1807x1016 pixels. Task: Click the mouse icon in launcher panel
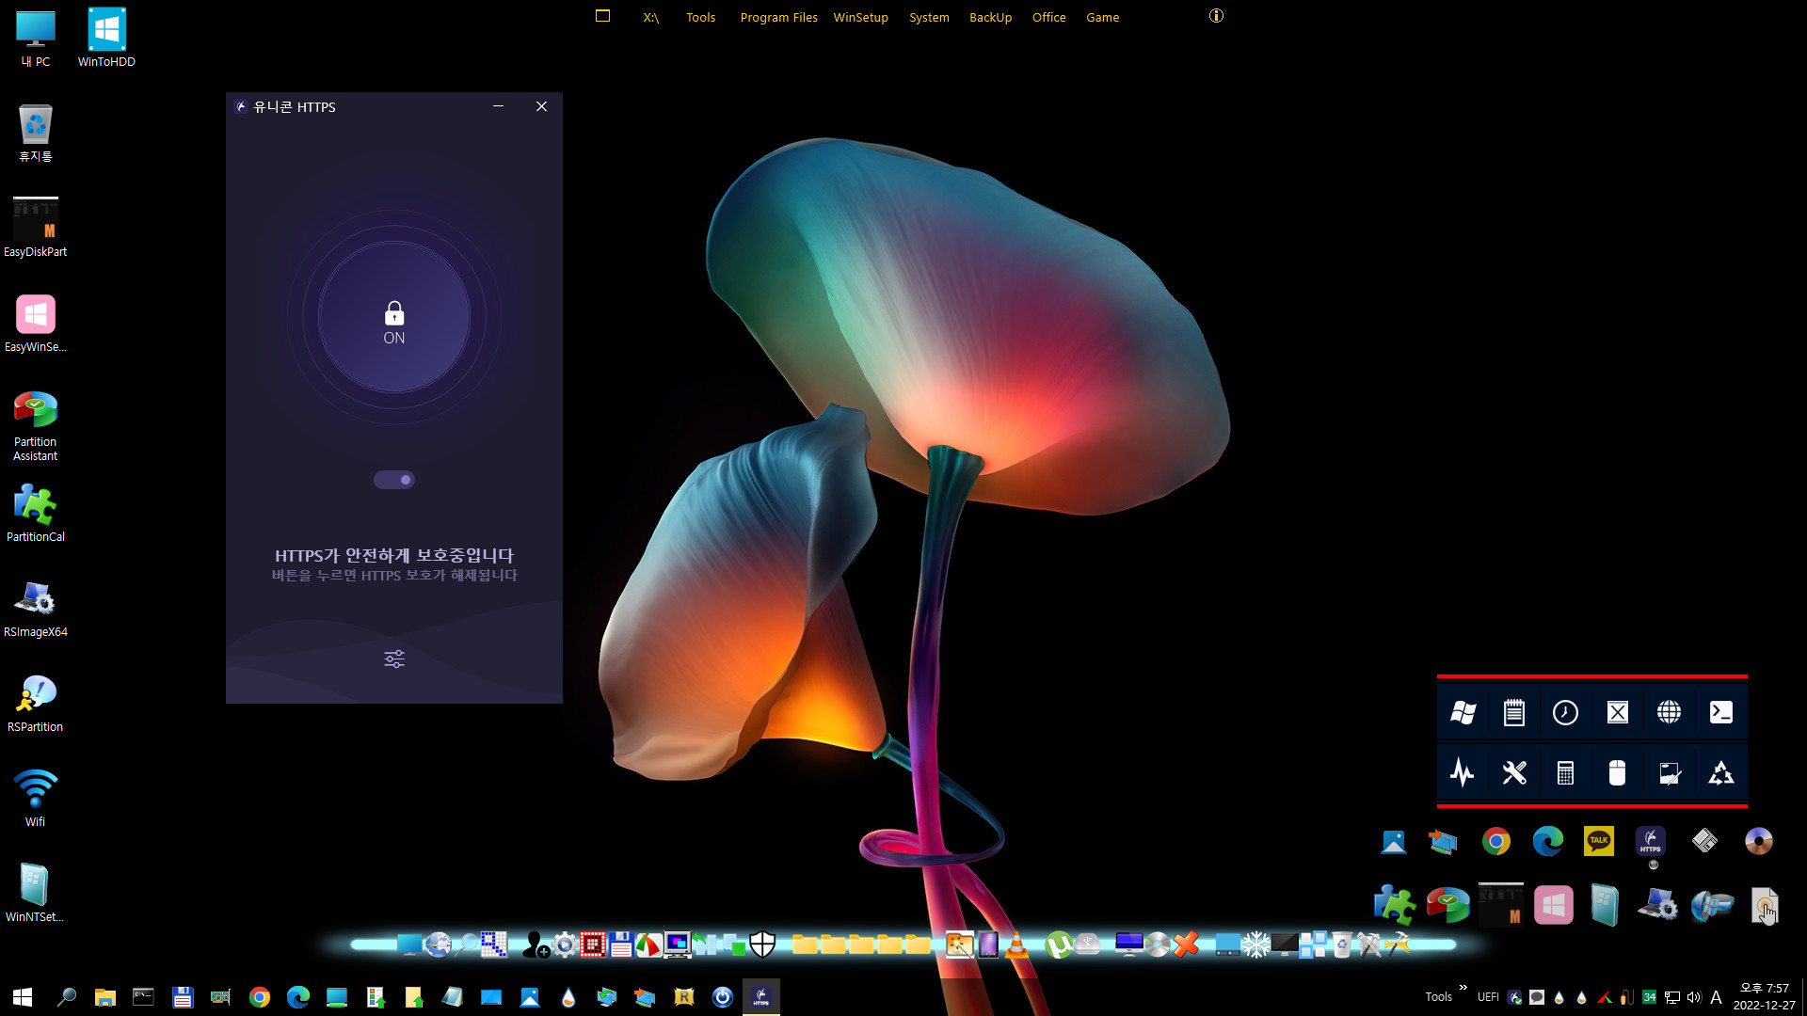pyautogui.click(x=1617, y=772)
